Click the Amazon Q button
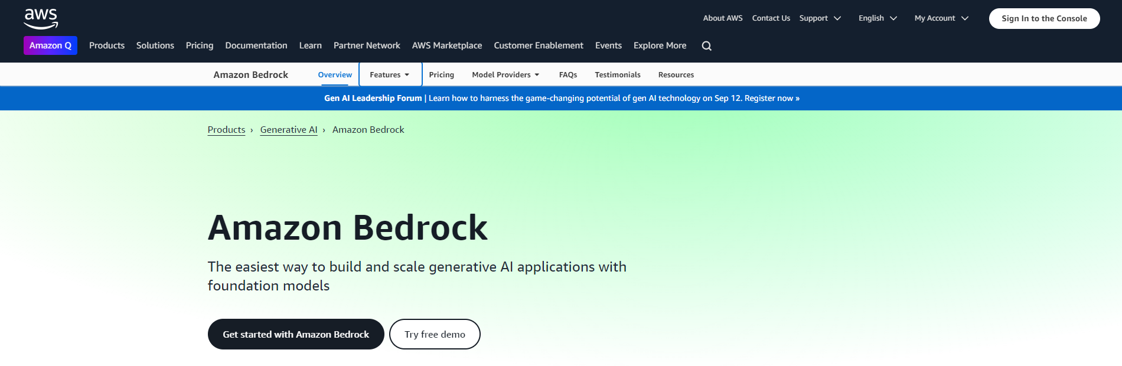Screen dimensions: 1122x366 click(x=50, y=45)
